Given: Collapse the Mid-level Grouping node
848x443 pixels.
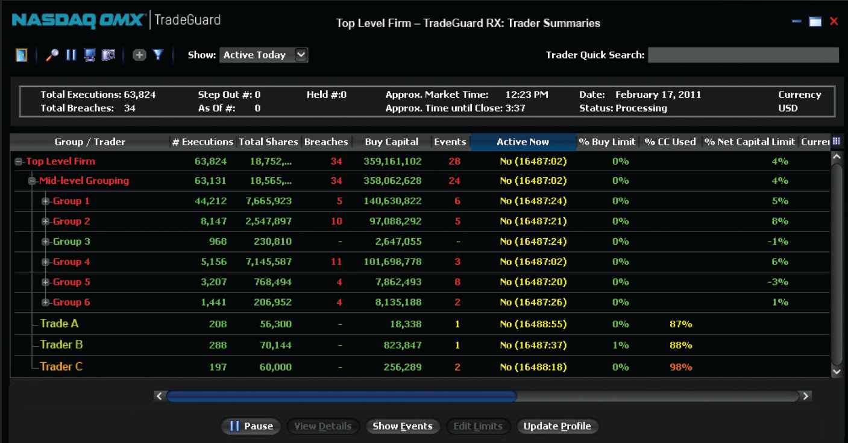Looking at the screenshot, I should 33,181.
